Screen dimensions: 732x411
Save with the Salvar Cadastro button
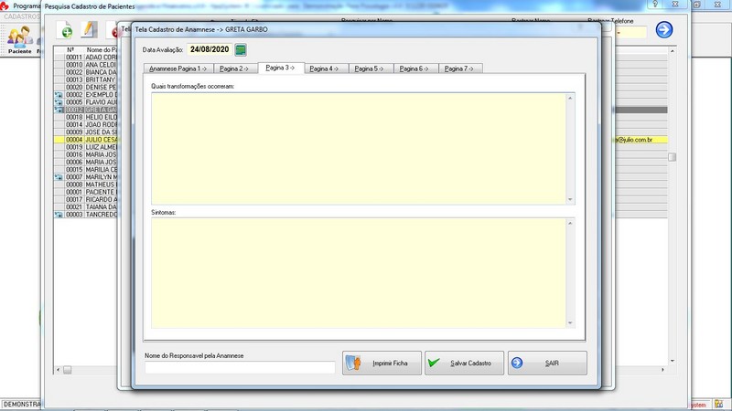[x=464, y=363]
